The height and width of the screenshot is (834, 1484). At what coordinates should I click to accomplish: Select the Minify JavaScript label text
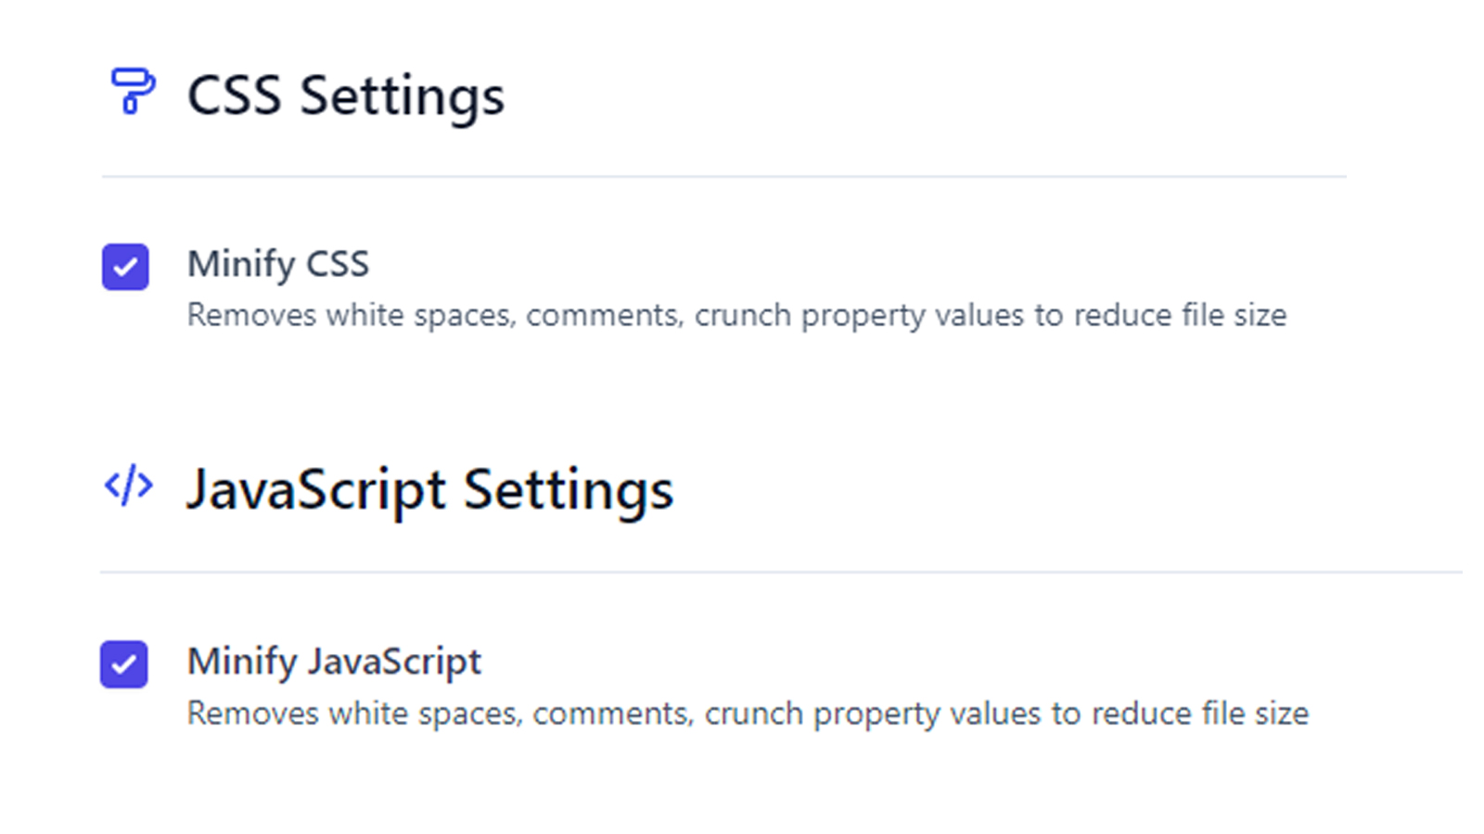click(x=334, y=663)
